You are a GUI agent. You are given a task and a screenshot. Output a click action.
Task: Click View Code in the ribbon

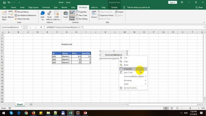point(81,15)
